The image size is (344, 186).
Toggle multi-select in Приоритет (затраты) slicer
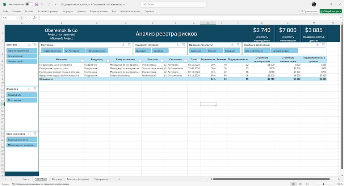tap(232, 45)
